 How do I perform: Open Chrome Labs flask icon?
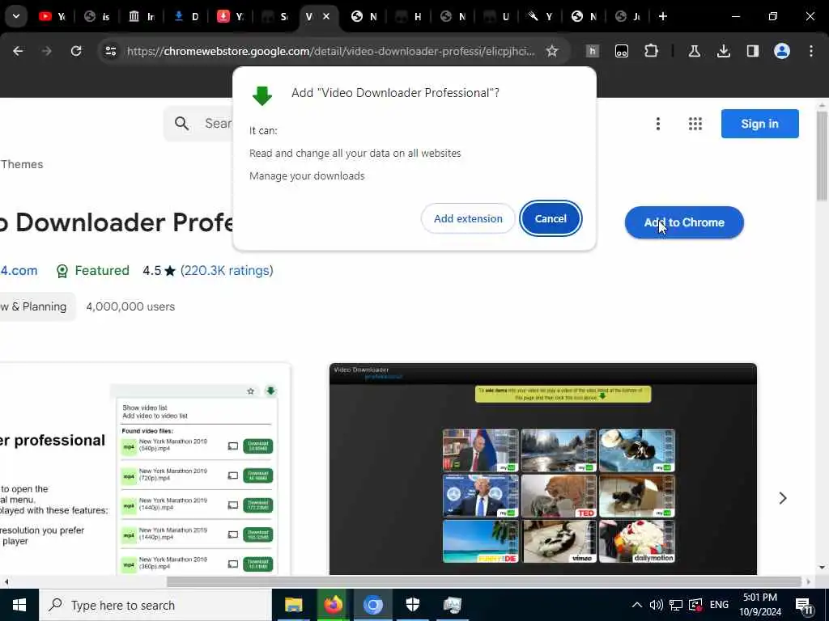point(694,51)
